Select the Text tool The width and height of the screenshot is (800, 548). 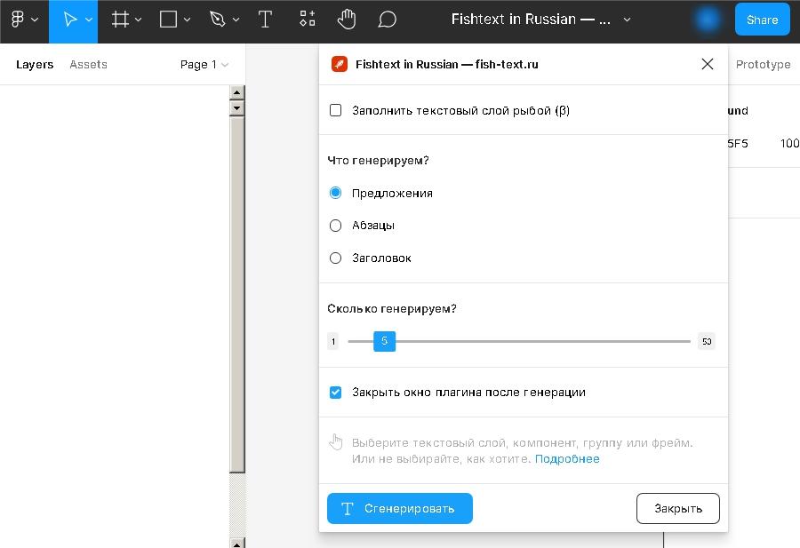tap(265, 20)
